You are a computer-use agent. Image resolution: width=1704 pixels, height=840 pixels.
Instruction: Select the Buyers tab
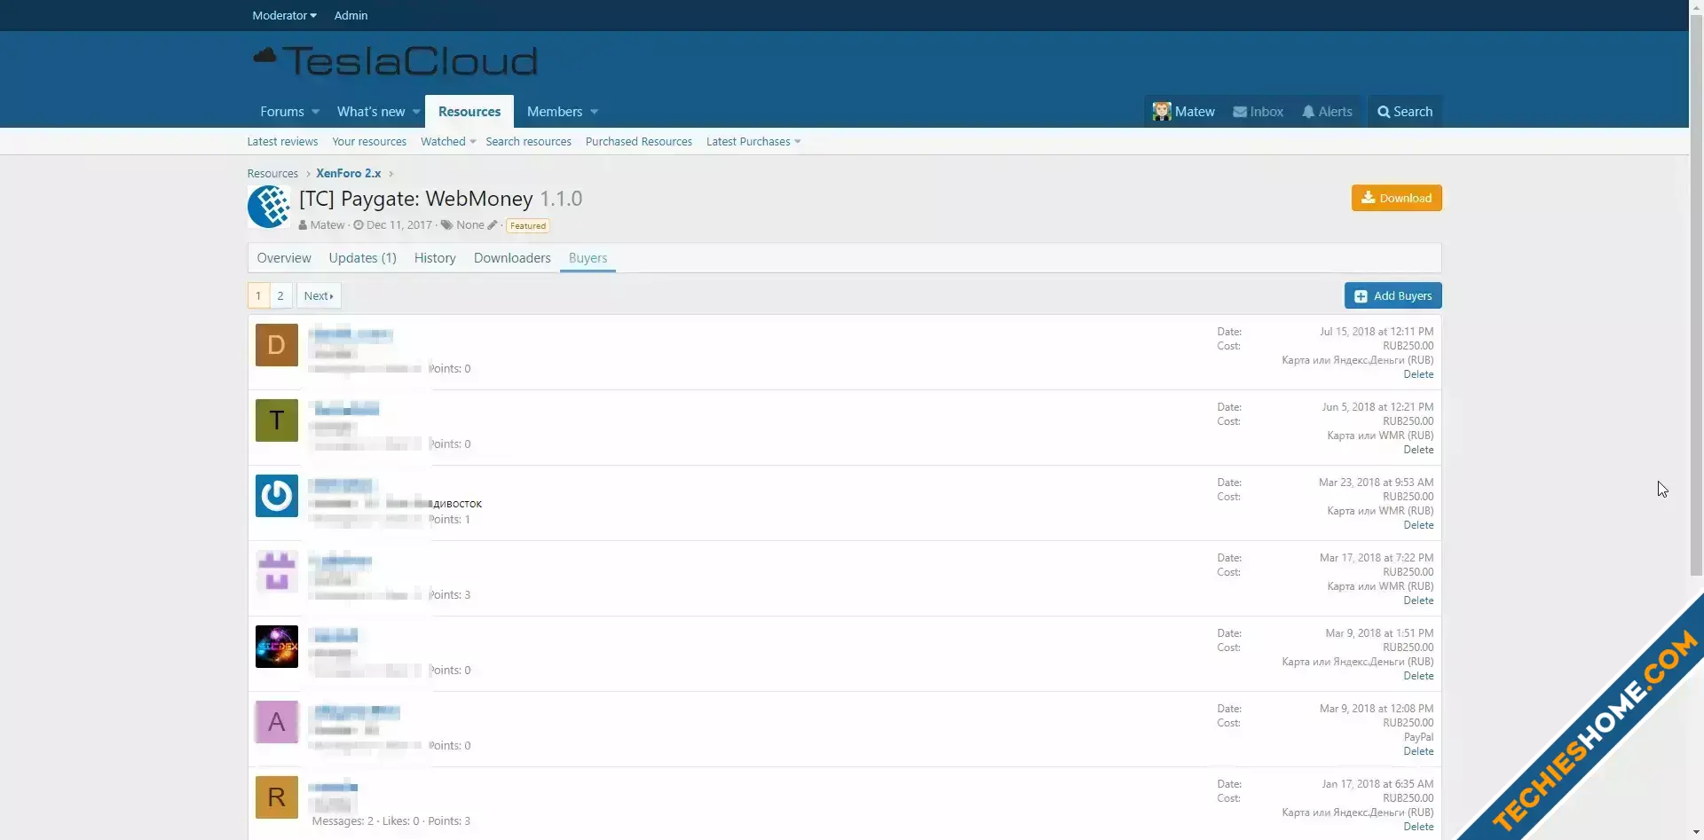pos(588,258)
